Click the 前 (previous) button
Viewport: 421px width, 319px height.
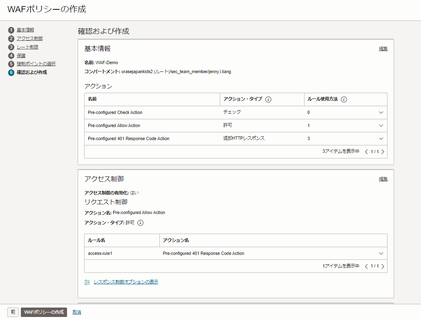[13, 312]
